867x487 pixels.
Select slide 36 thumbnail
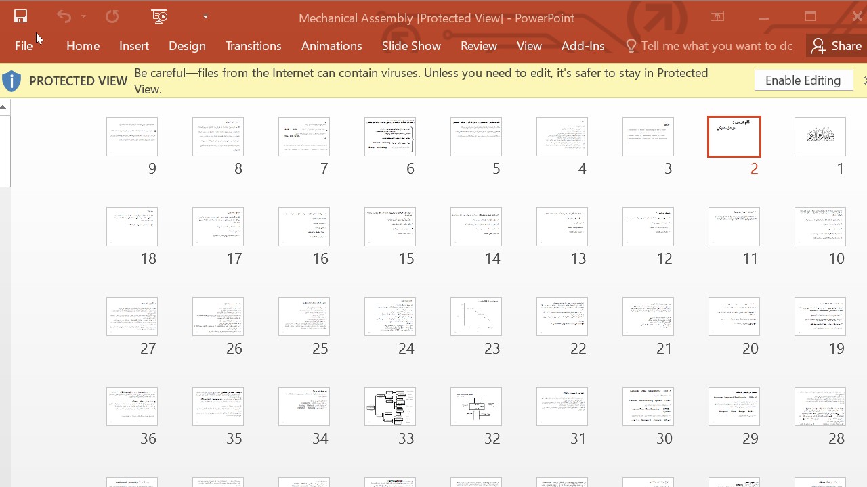(x=131, y=407)
